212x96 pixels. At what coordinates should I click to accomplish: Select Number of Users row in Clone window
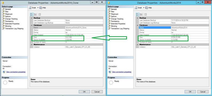coord(68,42)
